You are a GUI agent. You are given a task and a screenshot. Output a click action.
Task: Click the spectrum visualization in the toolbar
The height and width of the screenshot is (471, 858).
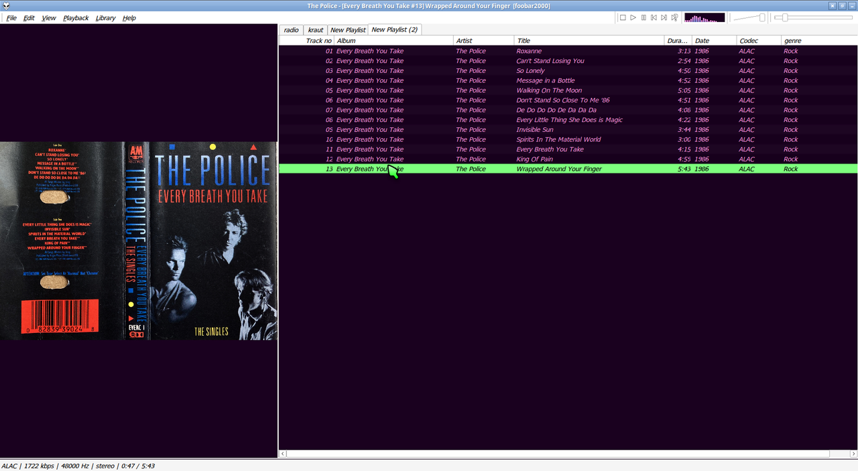(704, 17)
